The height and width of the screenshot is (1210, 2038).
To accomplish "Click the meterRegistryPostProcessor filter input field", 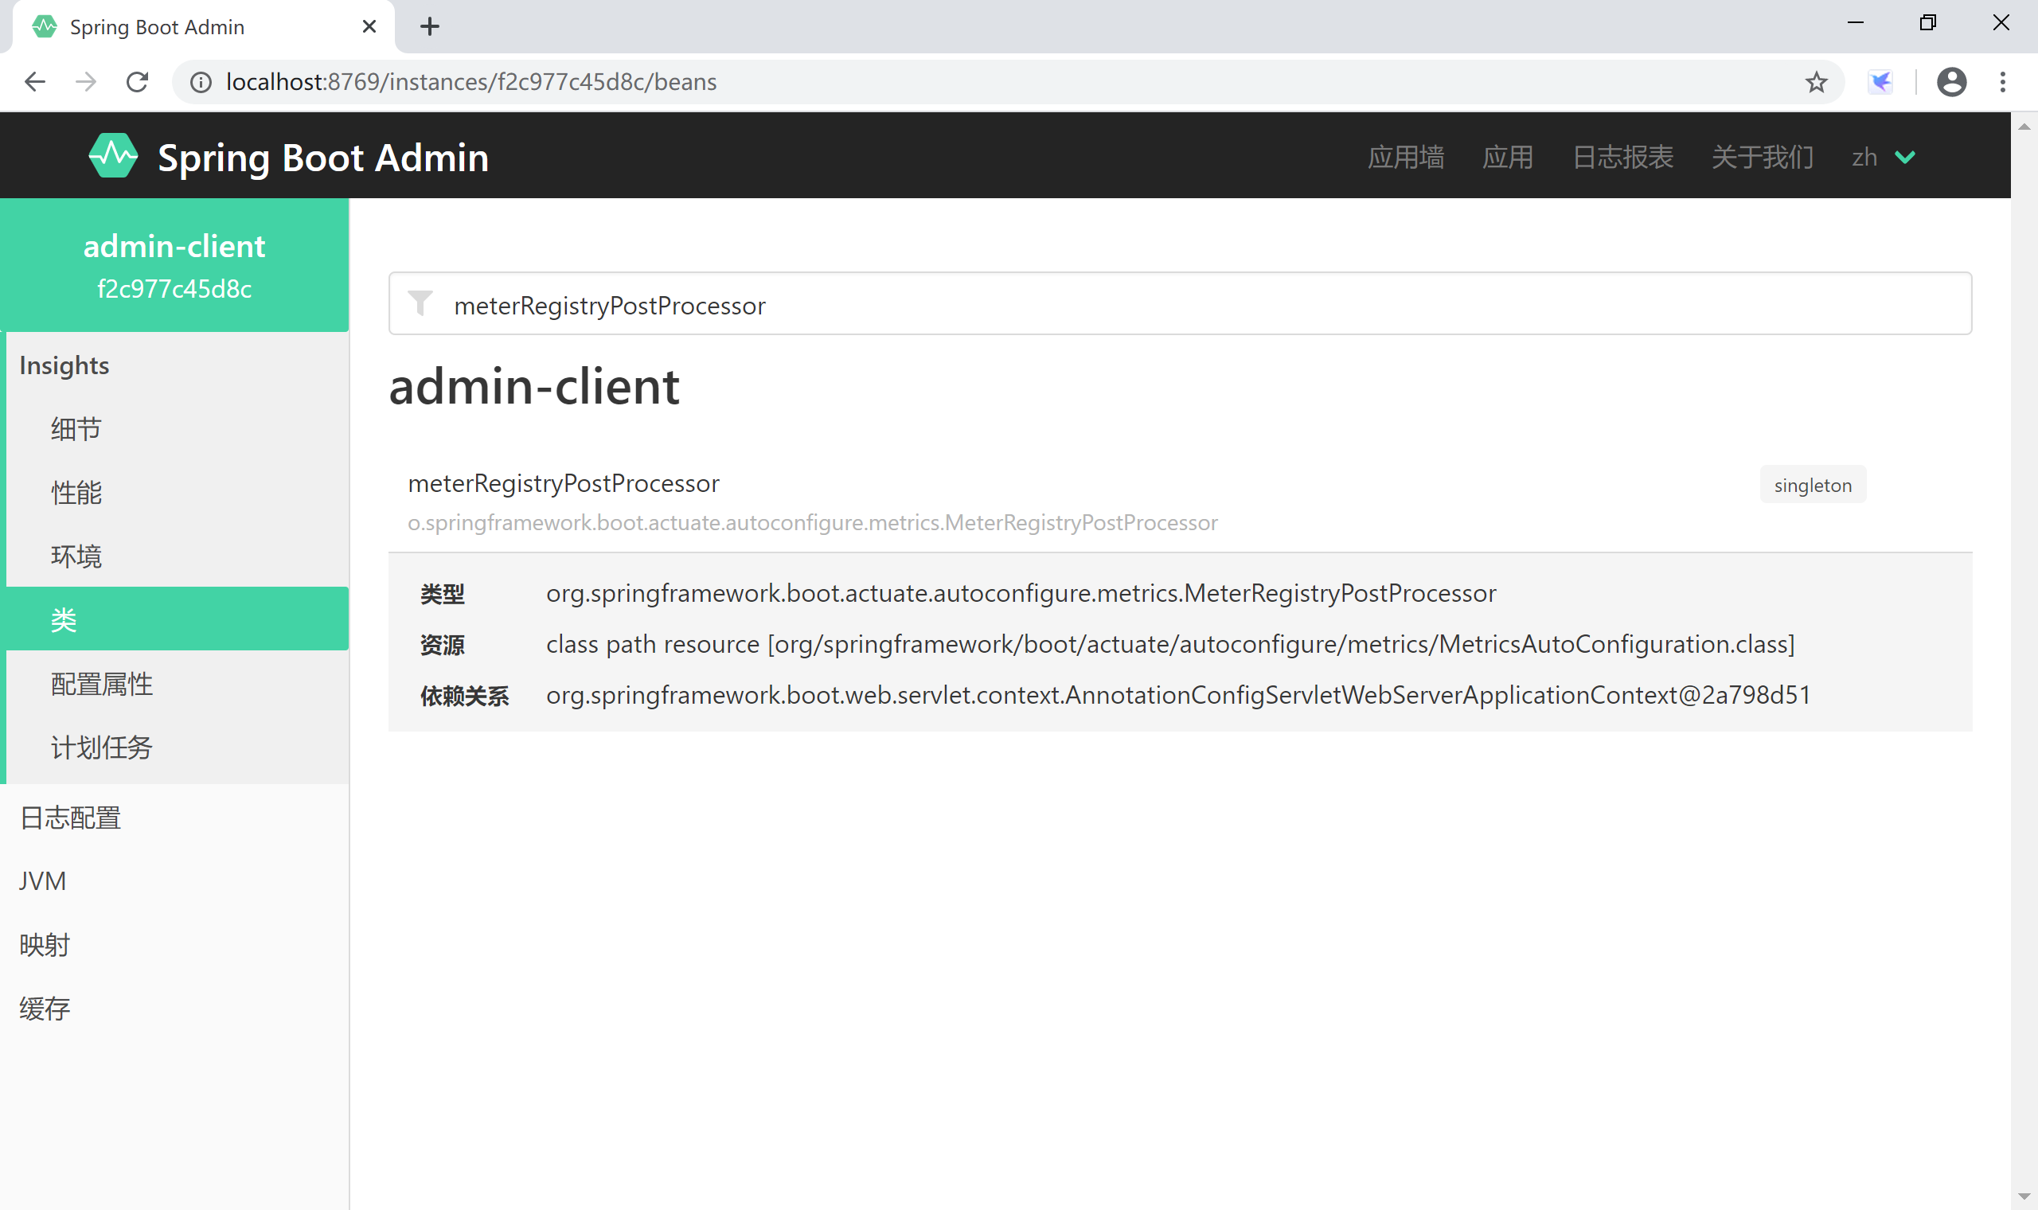I will [978, 304].
